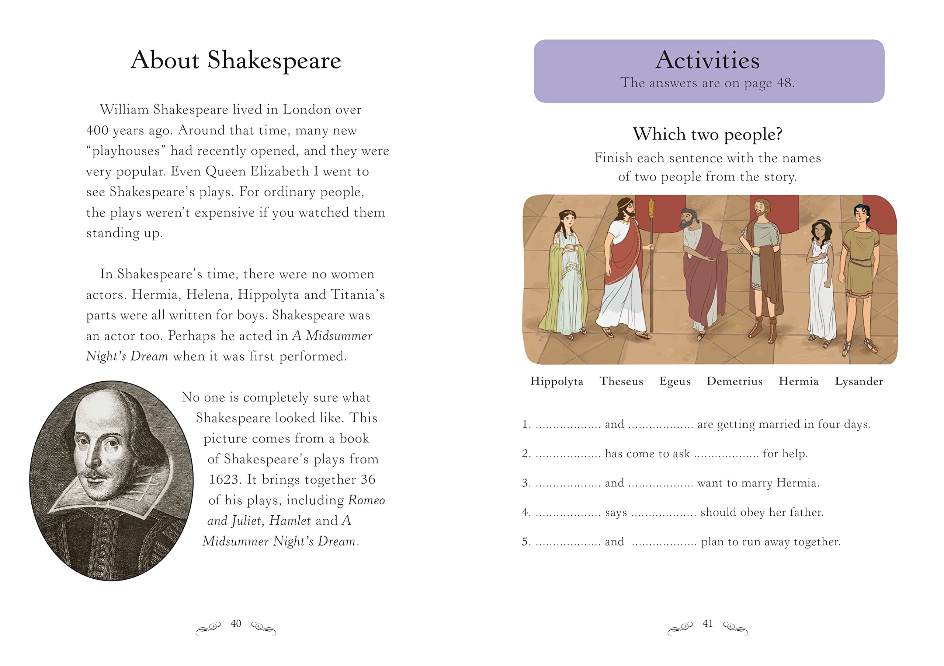944x666 pixels.
Task: Click the Hippolyta name label
Action: [556, 382]
